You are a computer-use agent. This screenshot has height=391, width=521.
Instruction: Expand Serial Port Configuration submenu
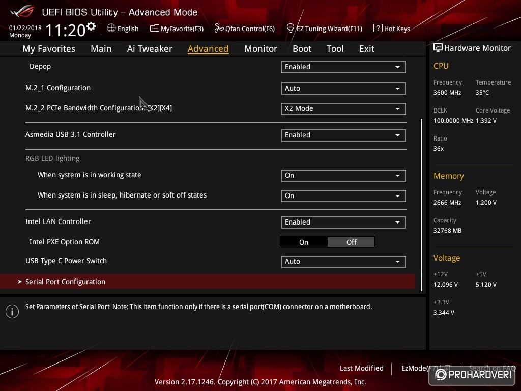(208, 282)
